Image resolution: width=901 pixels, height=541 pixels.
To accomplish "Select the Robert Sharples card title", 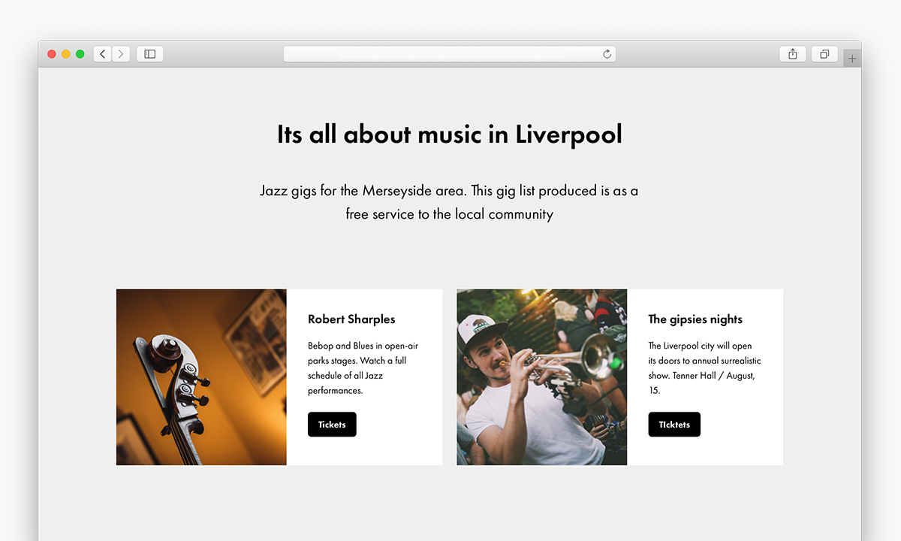I will 351,319.
